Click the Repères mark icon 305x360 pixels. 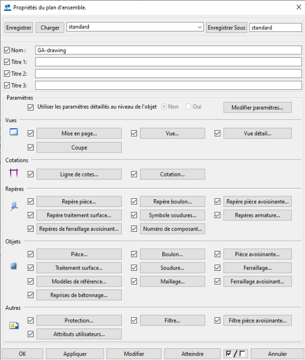point(14,205)
